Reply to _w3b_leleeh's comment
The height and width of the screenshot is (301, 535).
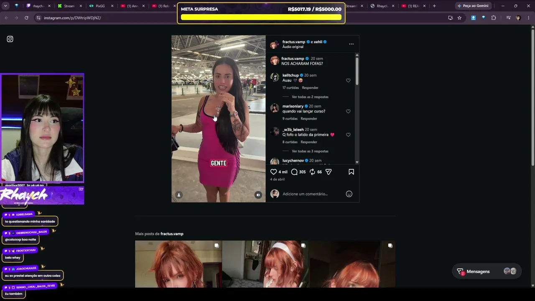point(309,142)
